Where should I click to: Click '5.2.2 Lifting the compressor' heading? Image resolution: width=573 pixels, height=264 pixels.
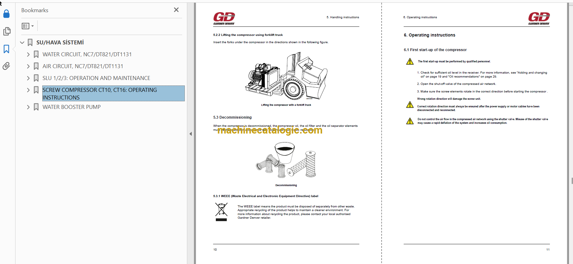tap(248, 35)
